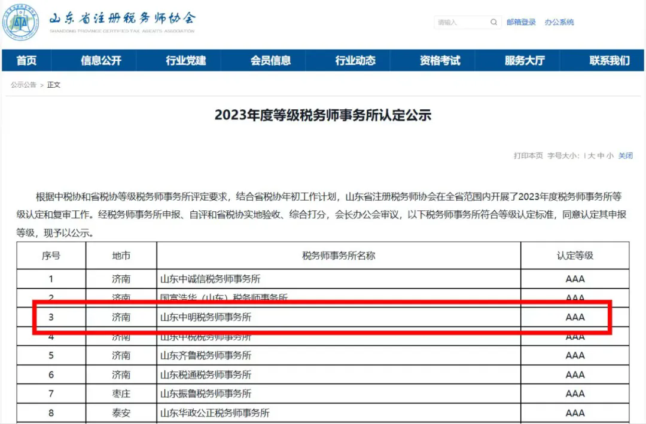Click AAA rating in row 山东中明
This screenshot has height=424, width=646.
pyautogui.click(x=575, y=317)
